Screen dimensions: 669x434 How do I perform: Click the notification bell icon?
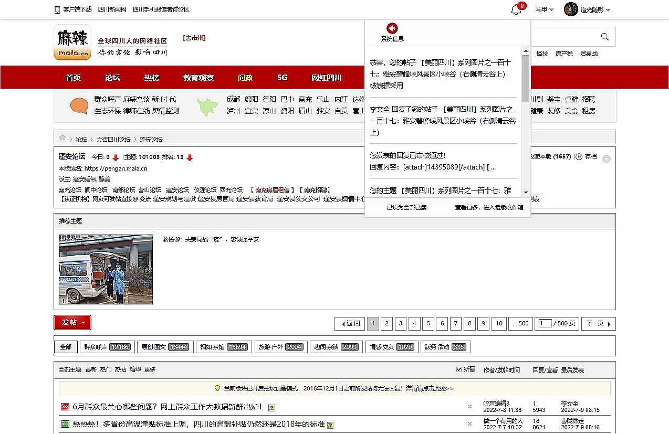point(516,10)
